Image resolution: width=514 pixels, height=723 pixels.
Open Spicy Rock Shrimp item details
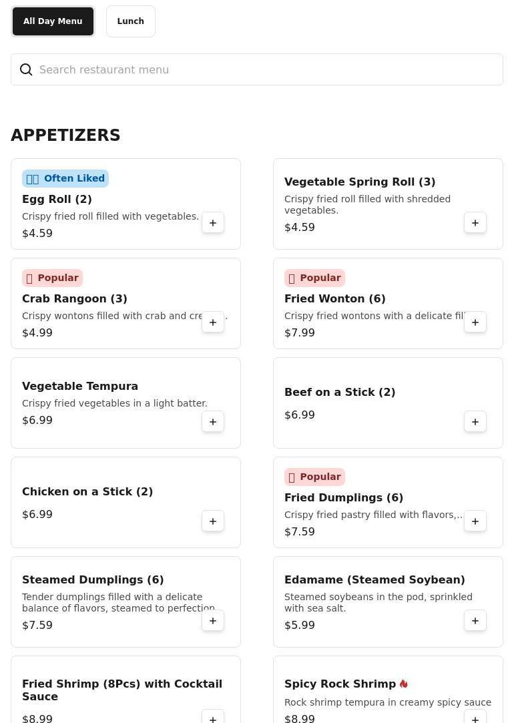tap(340, 684)
